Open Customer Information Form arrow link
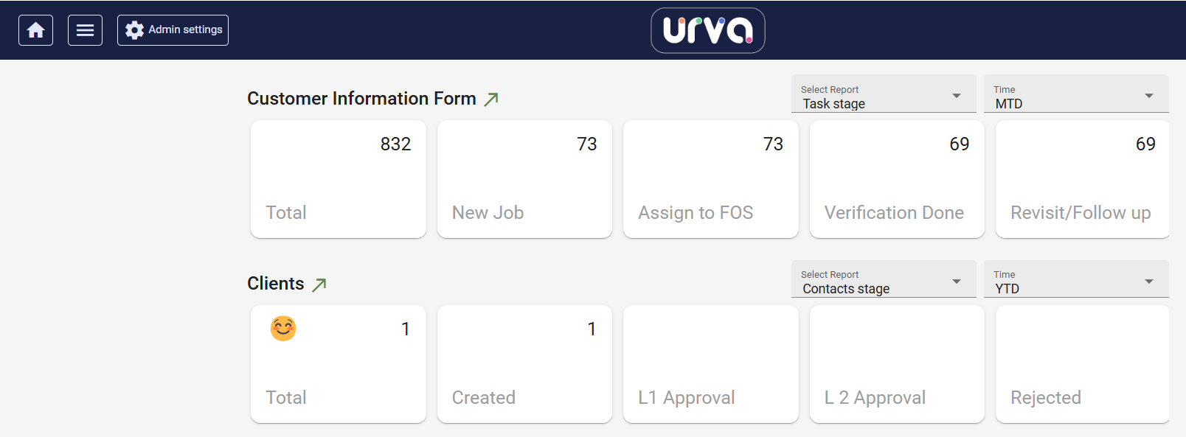The width and height of the screenshot is (1186, 437). pos(491,99)
